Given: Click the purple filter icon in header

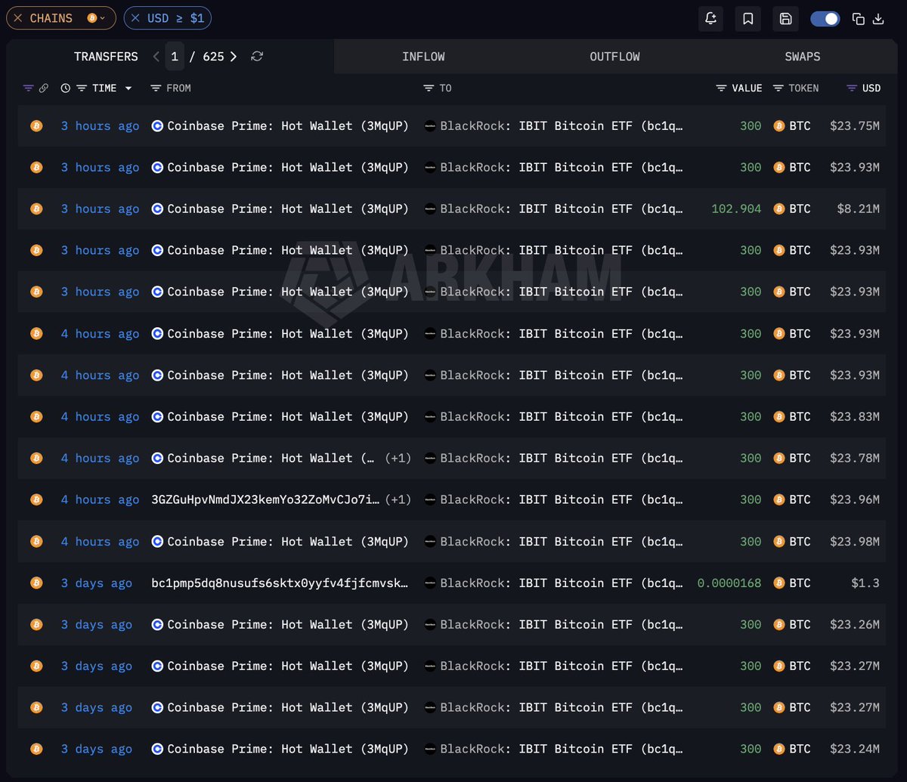Looking at the screenshot, I should (x=28, y=88).
